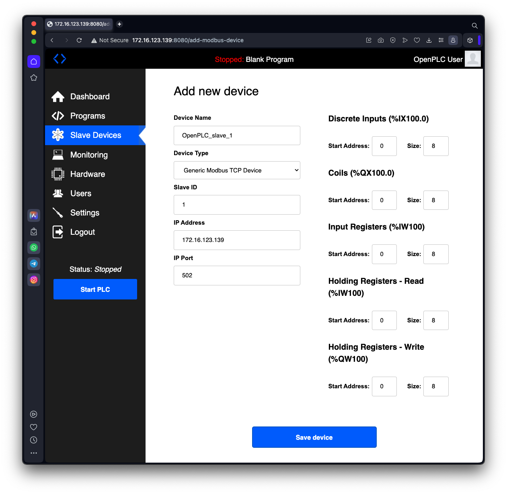The image size is (507, 494).
Task: Open WhatsApp in browser sidebar
Action: 34,248
